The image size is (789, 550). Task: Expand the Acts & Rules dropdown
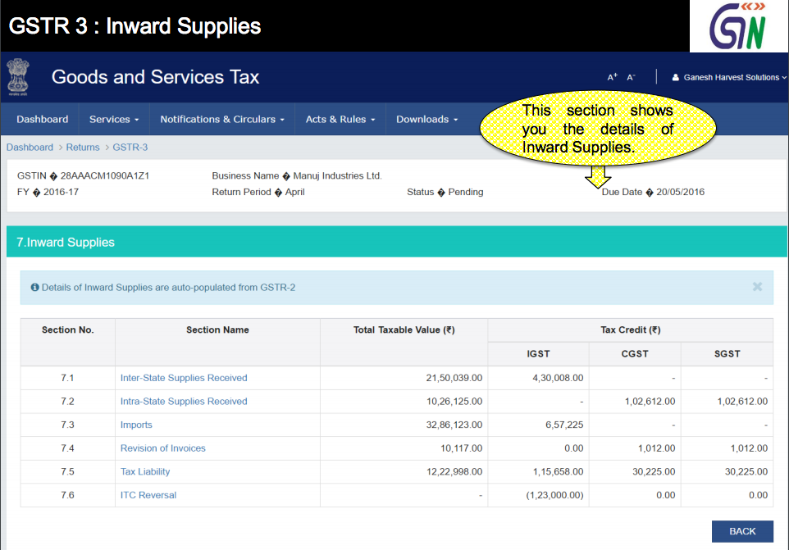pos(339,119)
